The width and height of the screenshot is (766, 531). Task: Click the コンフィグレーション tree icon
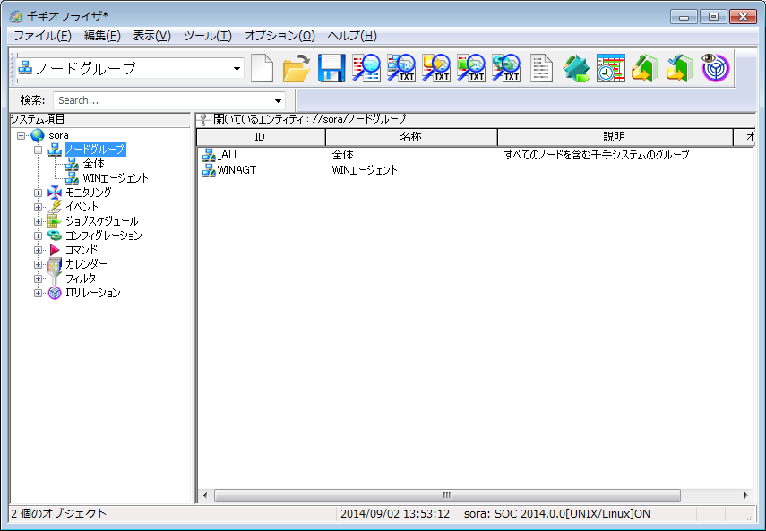point(55,236)
